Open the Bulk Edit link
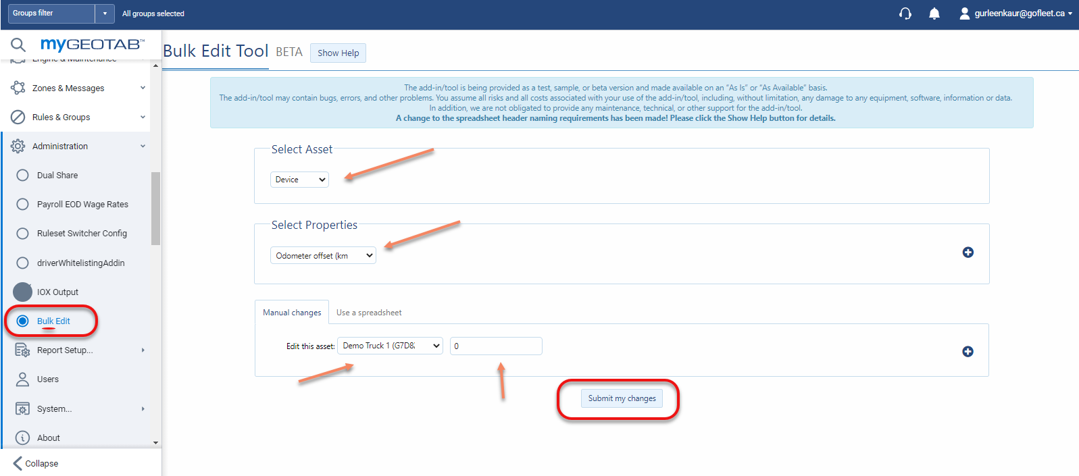The width and height of the screenshot is (1079, 476). coord(53,321)
